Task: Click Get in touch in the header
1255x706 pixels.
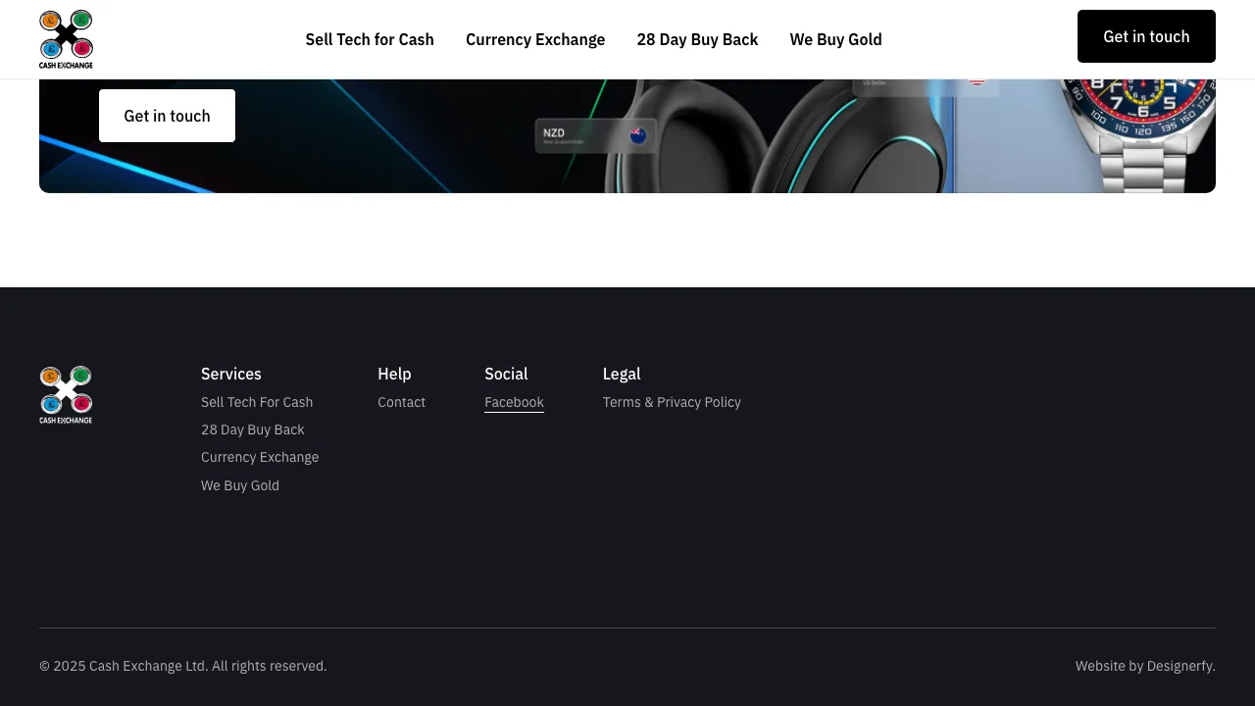Action: coord(1146,36)
